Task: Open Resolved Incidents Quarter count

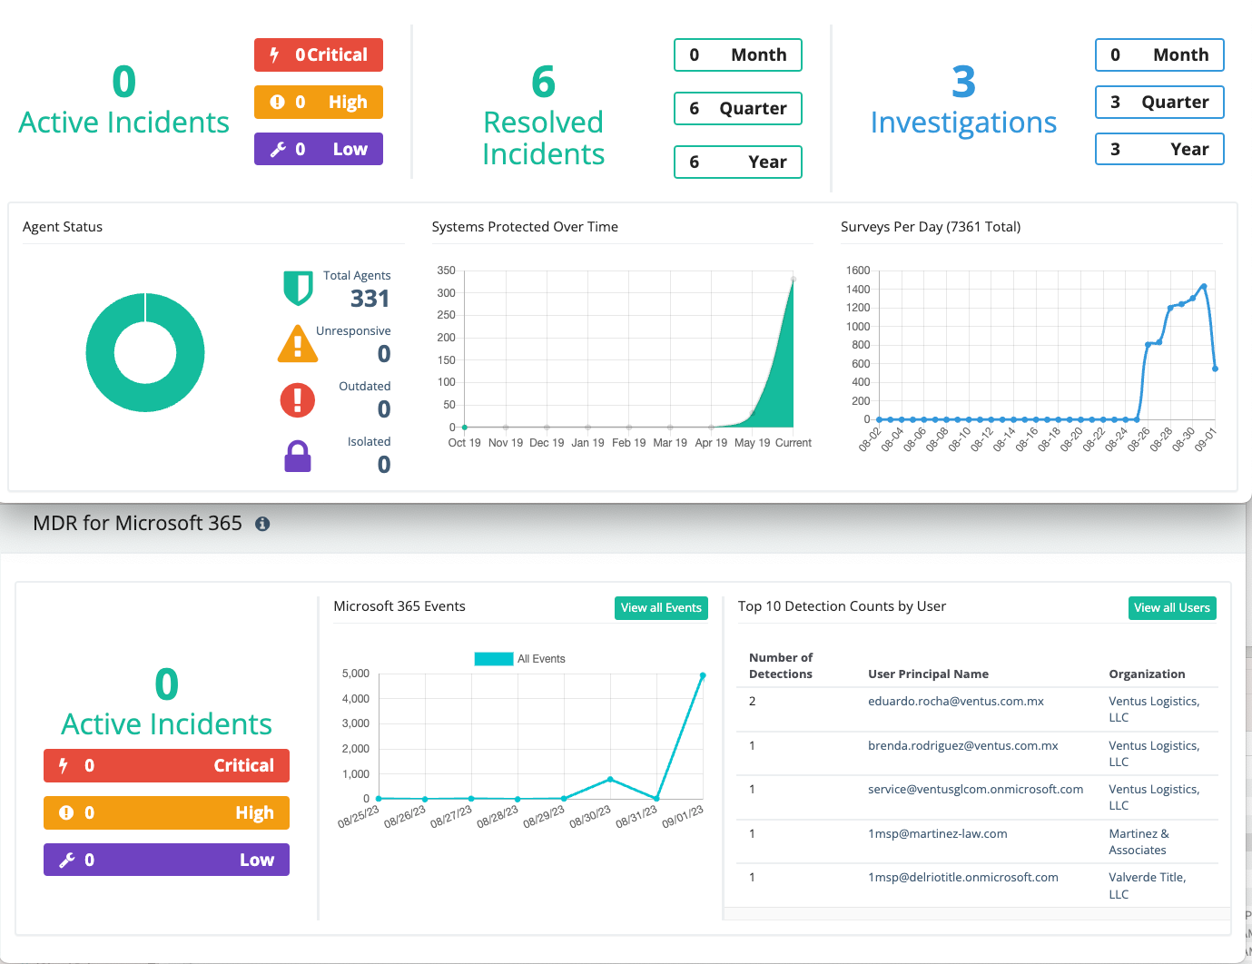Action: click(x=738, y=108)
